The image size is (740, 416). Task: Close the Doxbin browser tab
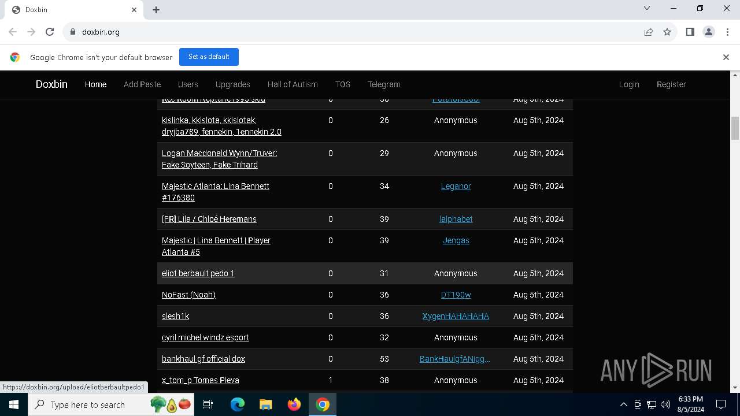134,10
